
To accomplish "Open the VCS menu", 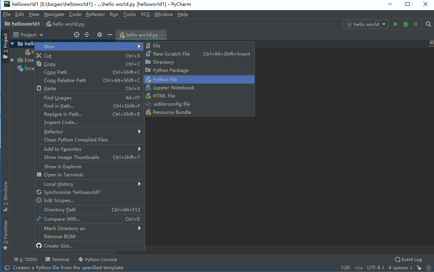I will (145, 14).
